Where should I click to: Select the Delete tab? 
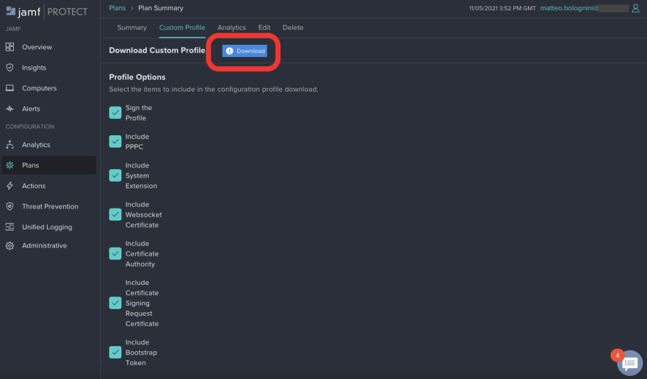coord(293,28)
